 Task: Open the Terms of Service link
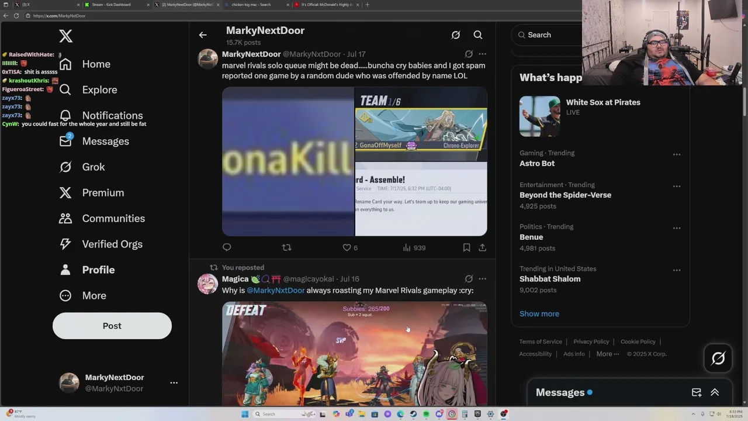pos(541,341)
